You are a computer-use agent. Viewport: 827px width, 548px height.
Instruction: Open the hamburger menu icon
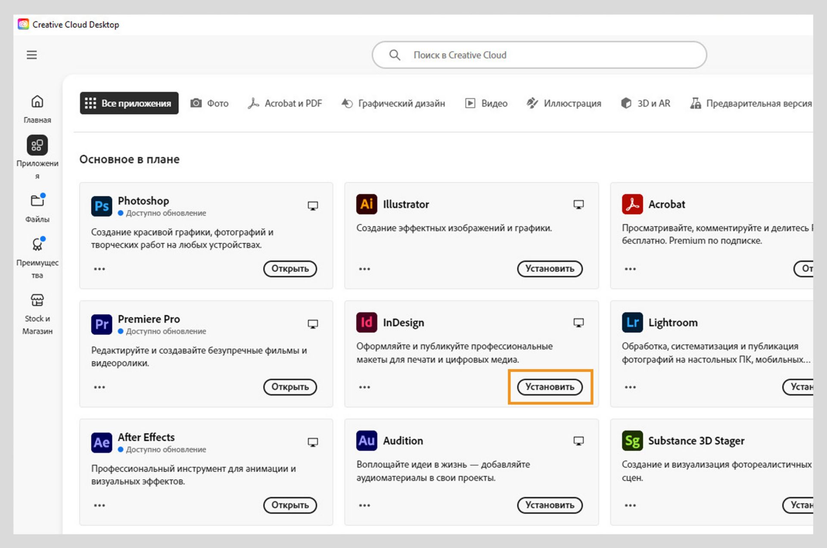[31, 55]
